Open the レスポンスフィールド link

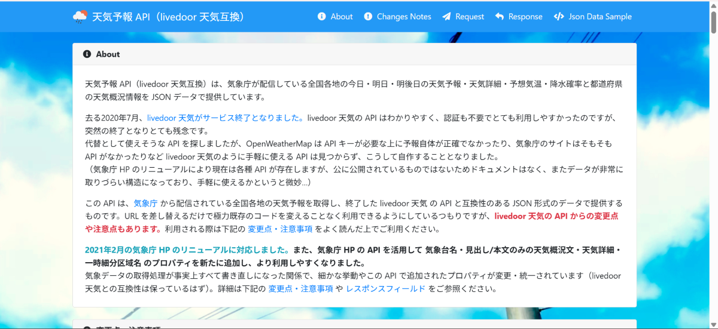(x=385, y=289)
